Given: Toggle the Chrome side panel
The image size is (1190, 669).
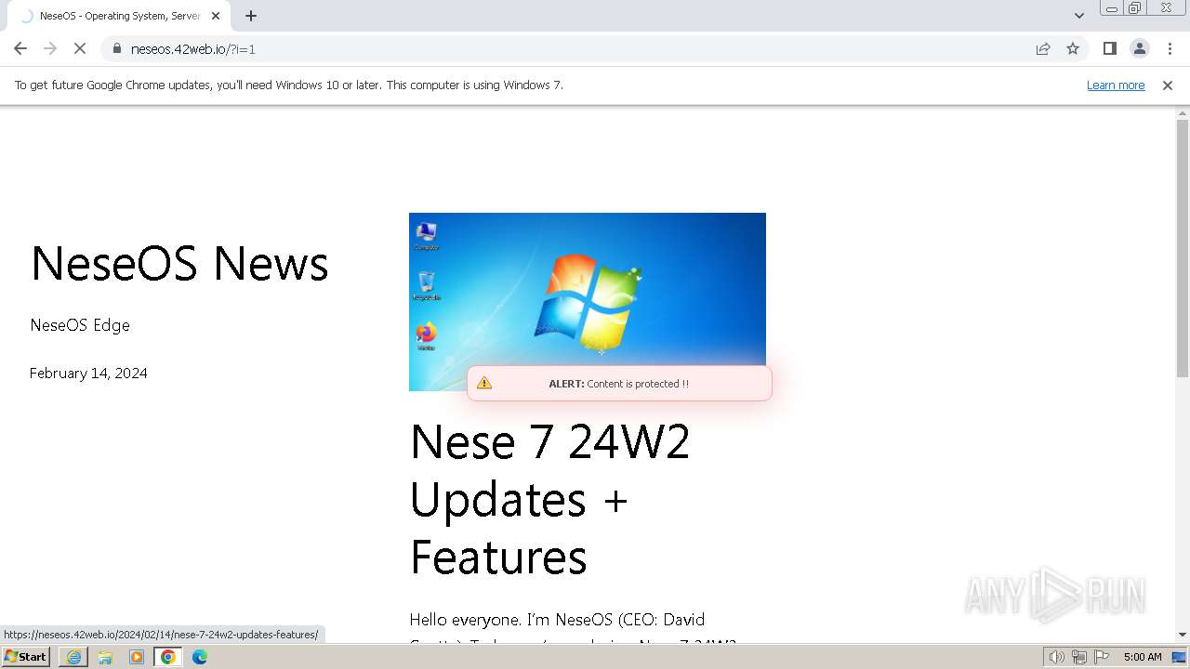Looking at the screenshot, I should tap(1109, 48).
